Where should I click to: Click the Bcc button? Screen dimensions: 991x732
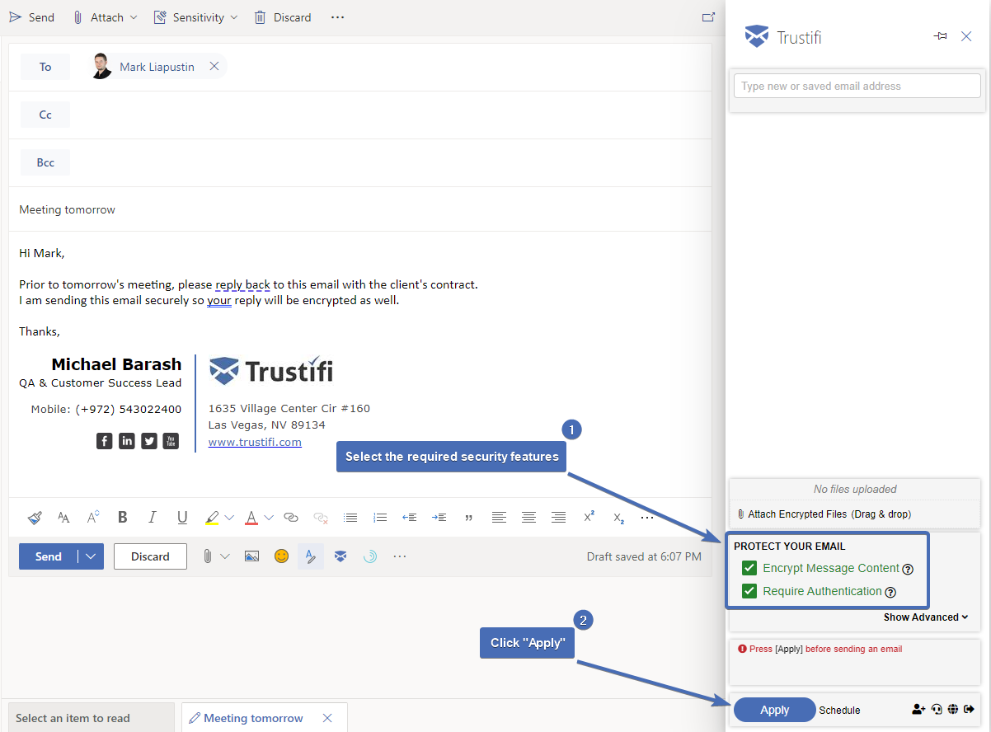point(45,162)
